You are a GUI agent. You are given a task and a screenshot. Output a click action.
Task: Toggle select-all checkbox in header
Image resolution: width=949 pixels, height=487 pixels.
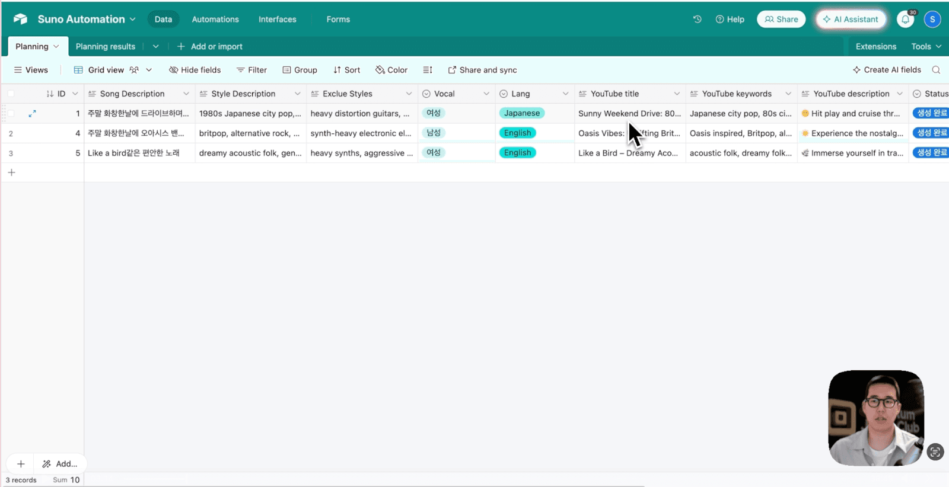[x=11, y=94]
